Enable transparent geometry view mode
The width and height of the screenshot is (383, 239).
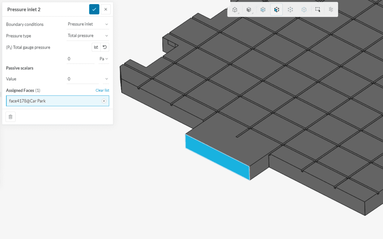click(x=263, y=9)
